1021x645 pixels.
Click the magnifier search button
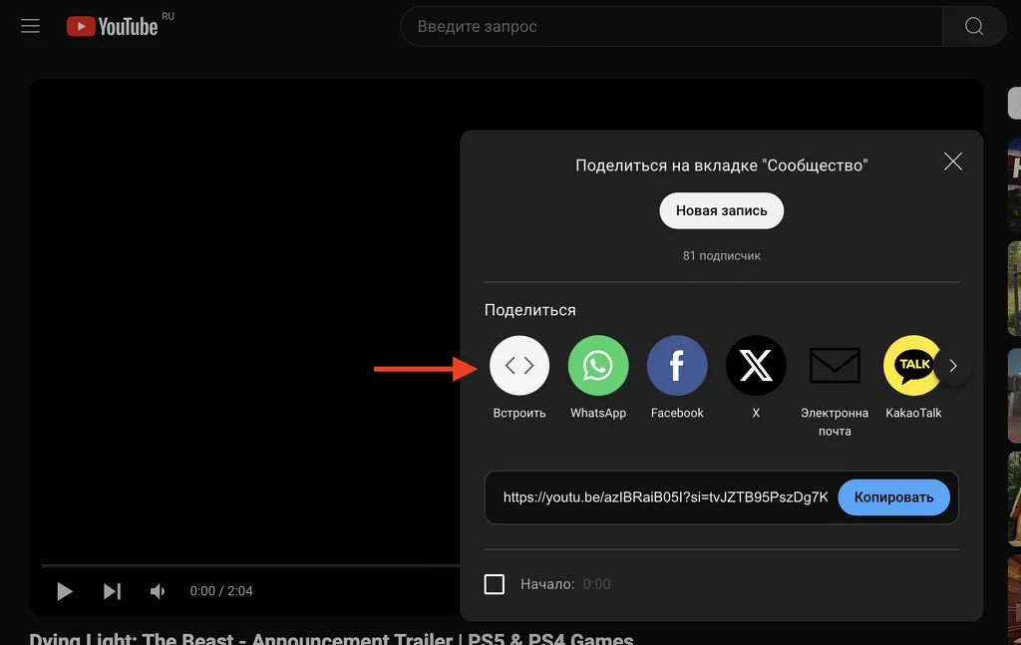[974, 26]
